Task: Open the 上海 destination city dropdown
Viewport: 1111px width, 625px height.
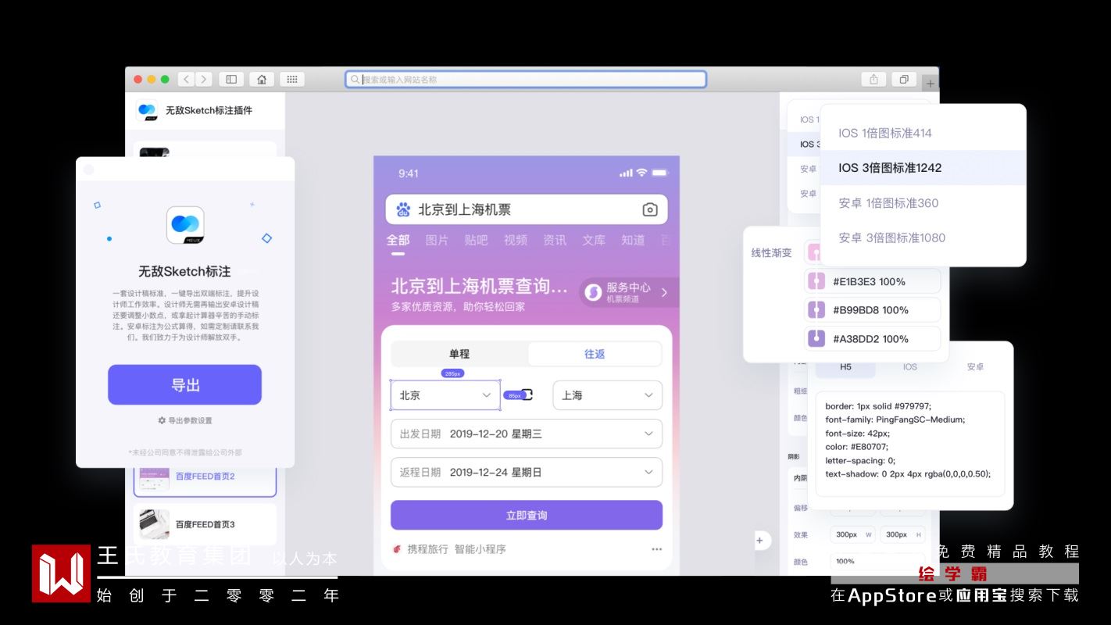Action: [607, 395]
